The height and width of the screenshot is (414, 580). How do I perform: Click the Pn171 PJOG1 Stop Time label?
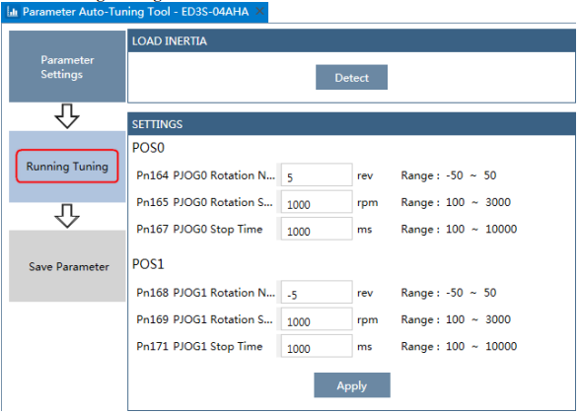tap(199, 346)
